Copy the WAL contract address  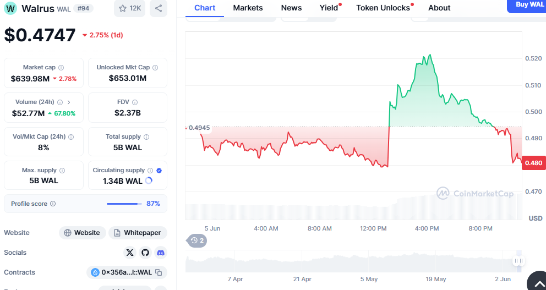(159, 272)
